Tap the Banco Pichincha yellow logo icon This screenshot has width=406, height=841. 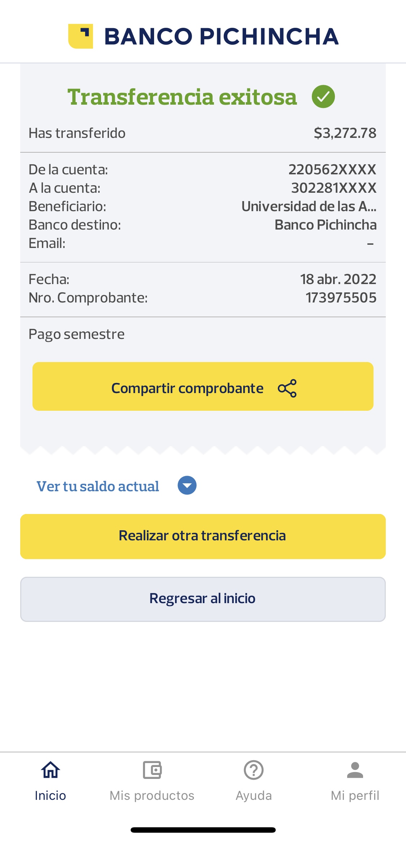pyautogui.click(x=80, y=36)
